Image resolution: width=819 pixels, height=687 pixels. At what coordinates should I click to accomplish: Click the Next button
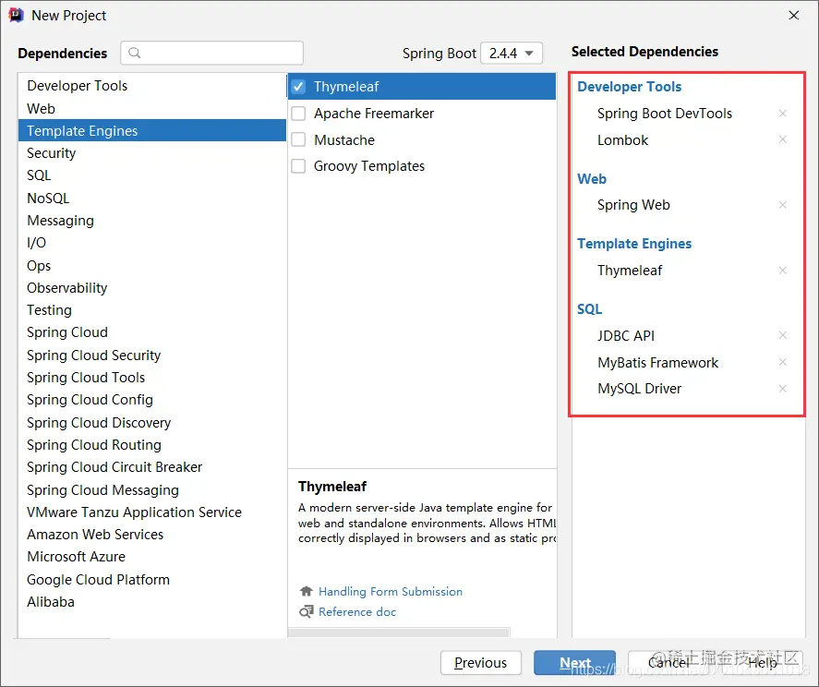[574, 662]
